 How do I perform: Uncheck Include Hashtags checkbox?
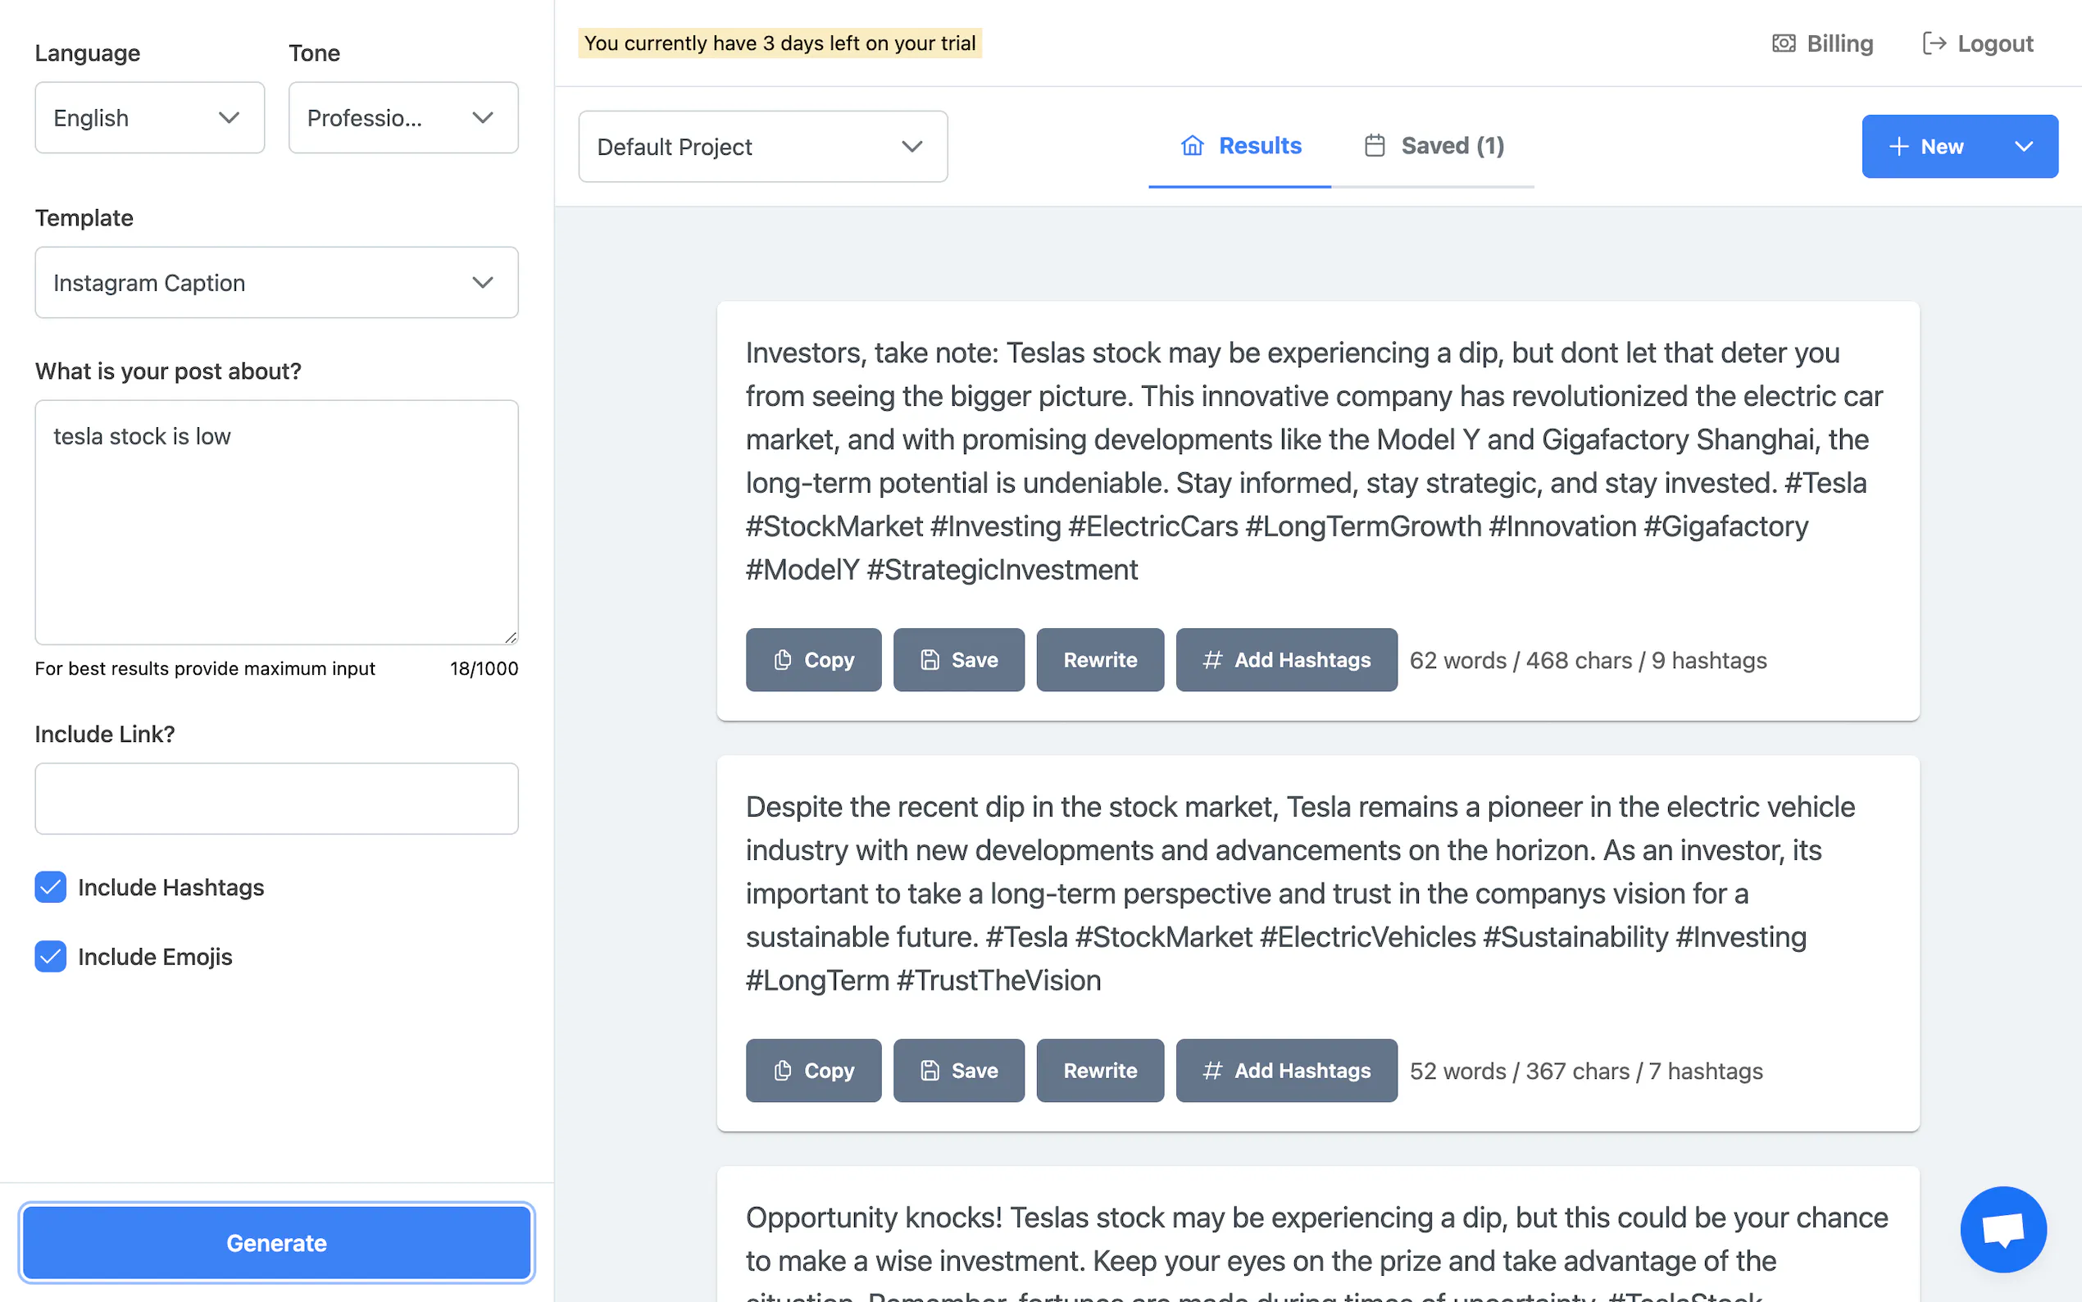click(x=51, y=887)
